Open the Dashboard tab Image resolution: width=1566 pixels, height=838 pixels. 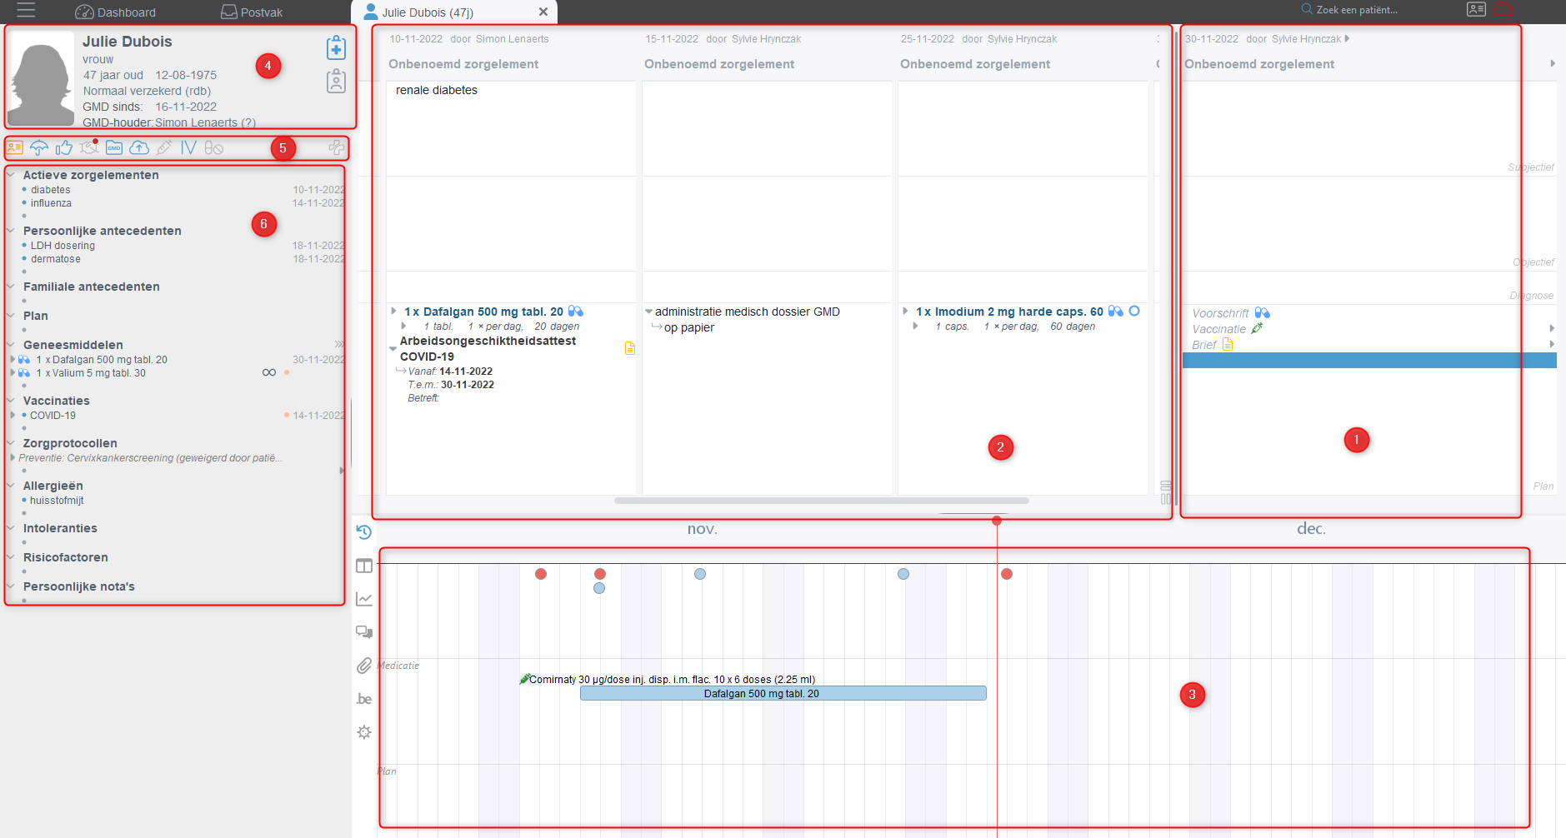(115, 12)
